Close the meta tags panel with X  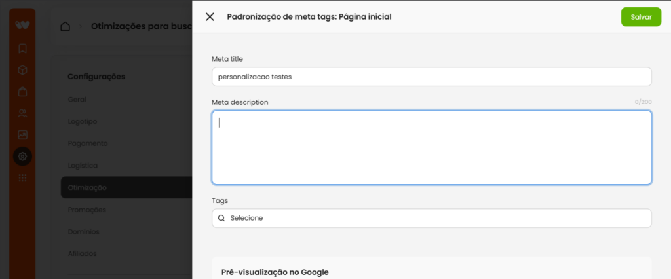210,17
